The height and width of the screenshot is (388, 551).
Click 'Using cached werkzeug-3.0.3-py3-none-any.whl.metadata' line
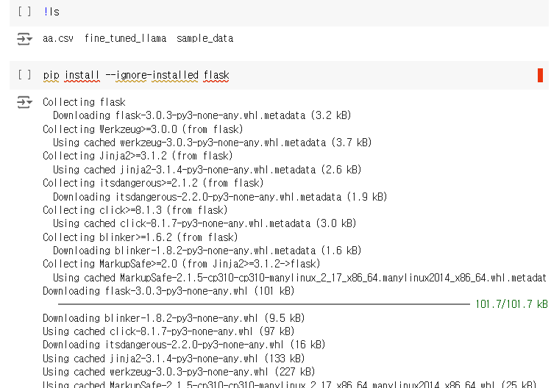point(213,143)
